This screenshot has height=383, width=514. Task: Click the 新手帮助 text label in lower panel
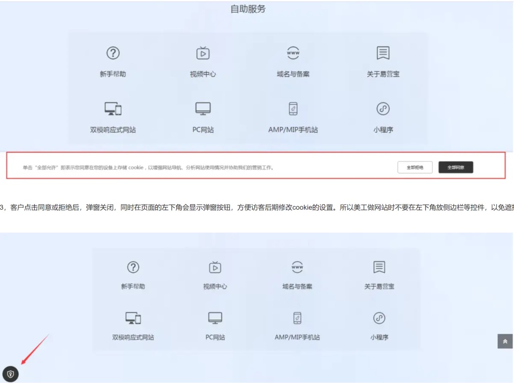click(133, 286)
